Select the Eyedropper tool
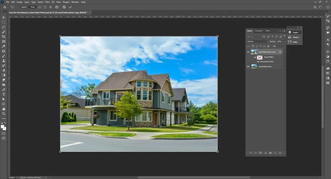Image resolution: width=331 pixels, height=179 pixels. 4,46
